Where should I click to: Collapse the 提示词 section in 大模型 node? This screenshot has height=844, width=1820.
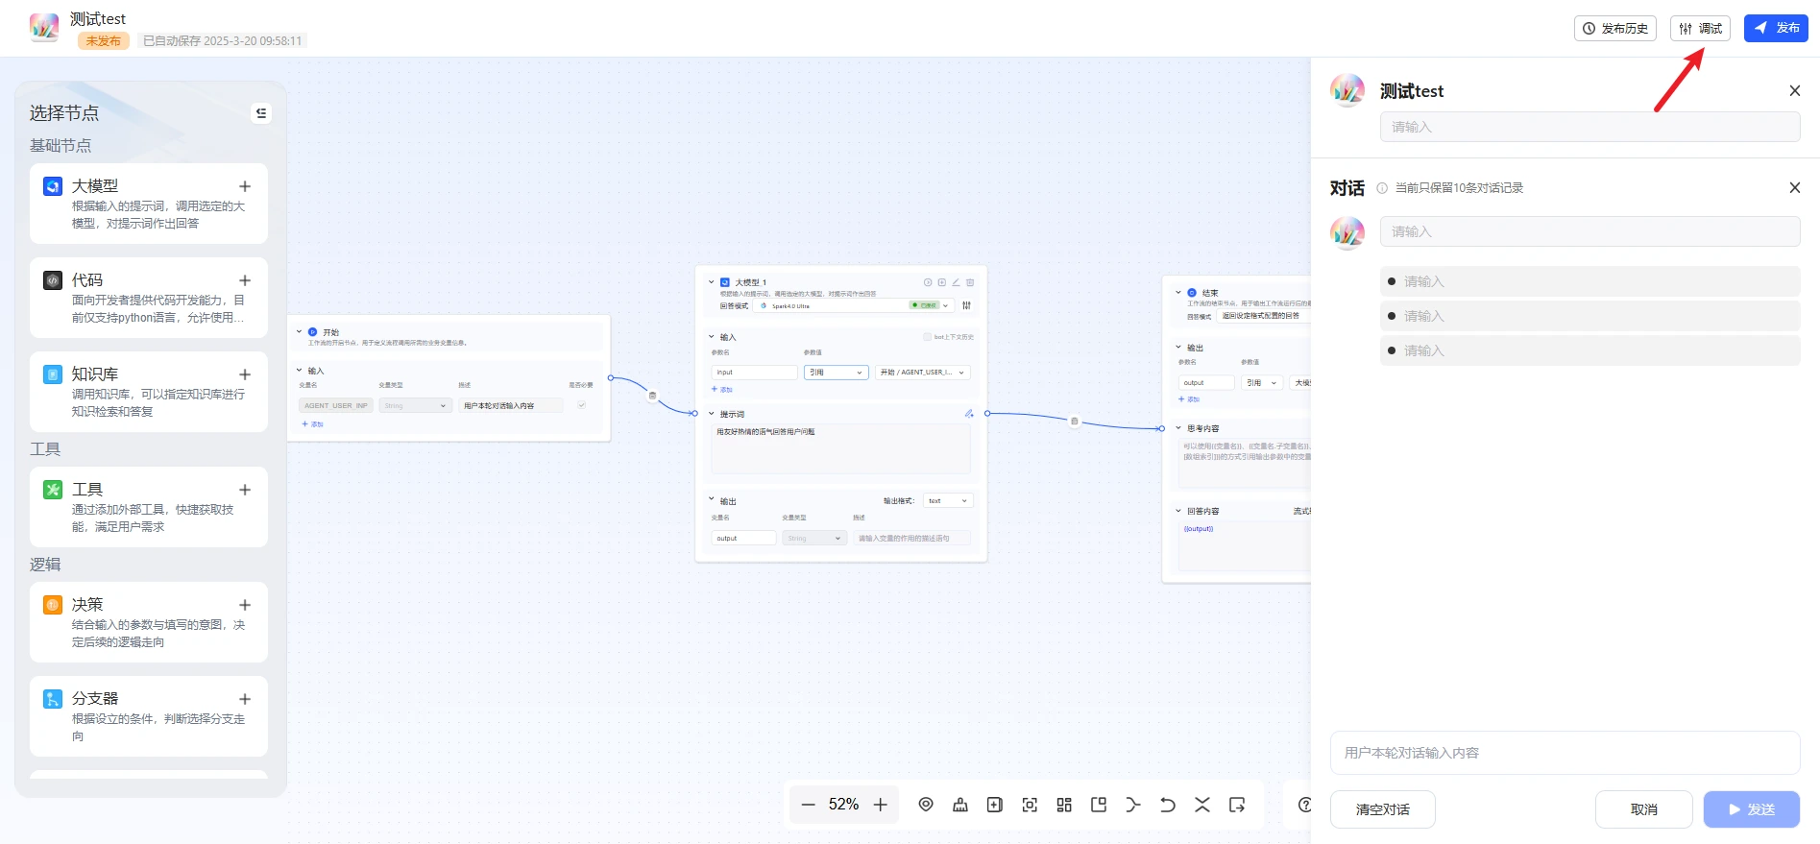[712, 414]
